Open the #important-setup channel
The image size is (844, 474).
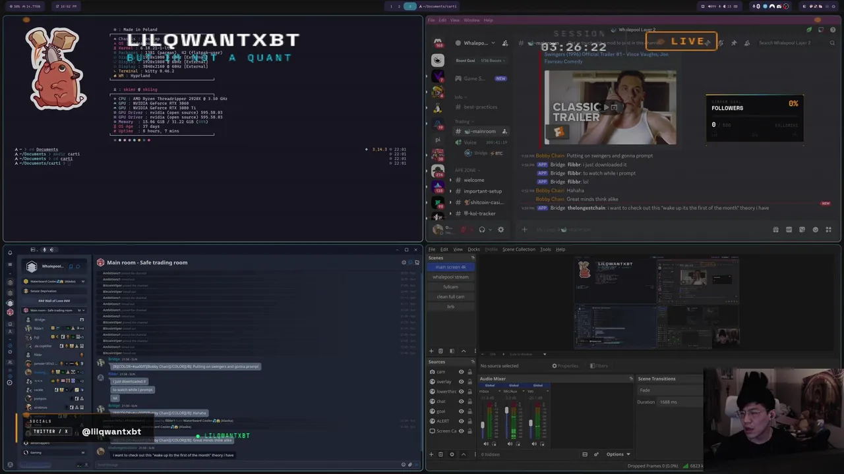(483, 192)
